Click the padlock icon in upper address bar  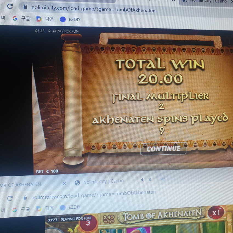(x=25, y=7)
